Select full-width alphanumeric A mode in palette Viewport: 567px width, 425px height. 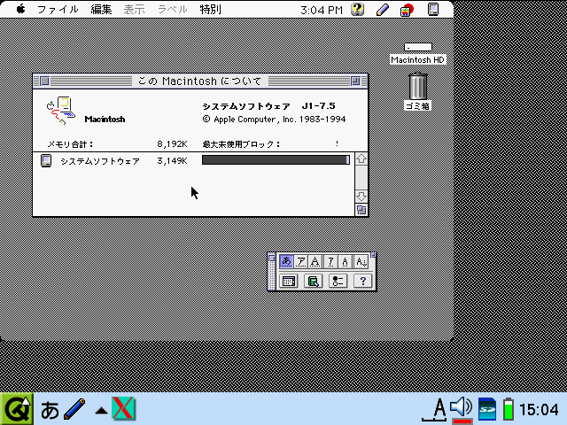coord(315,261)
